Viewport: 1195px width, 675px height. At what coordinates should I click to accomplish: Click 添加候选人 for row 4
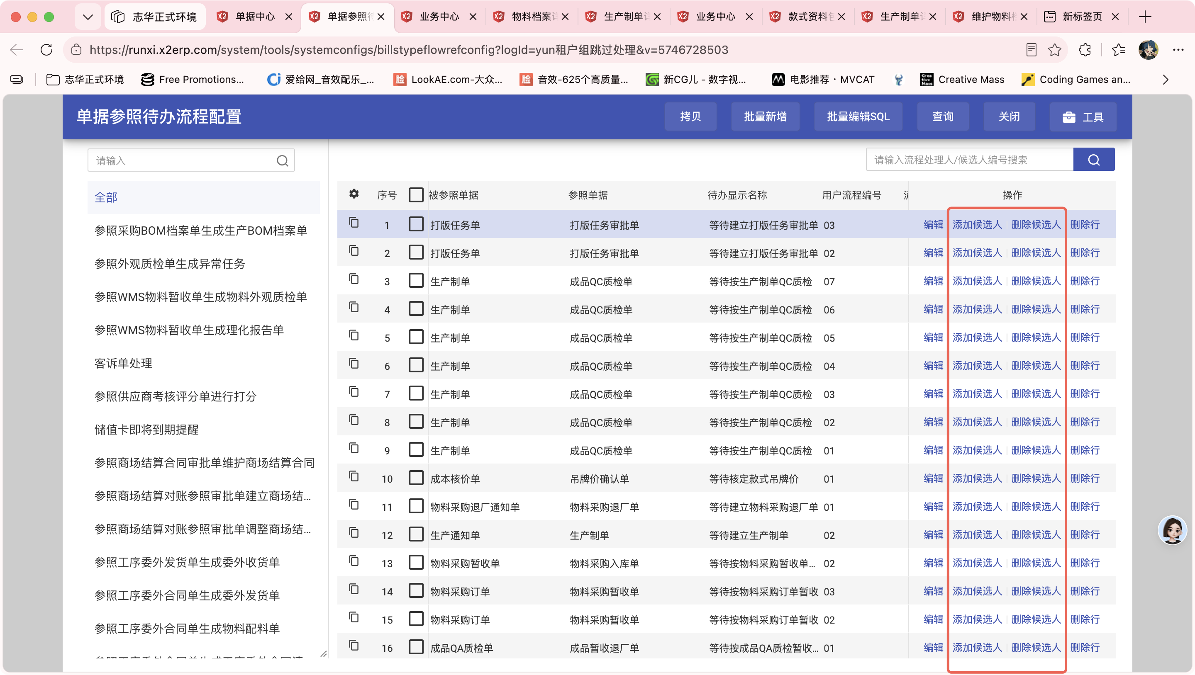977,309
